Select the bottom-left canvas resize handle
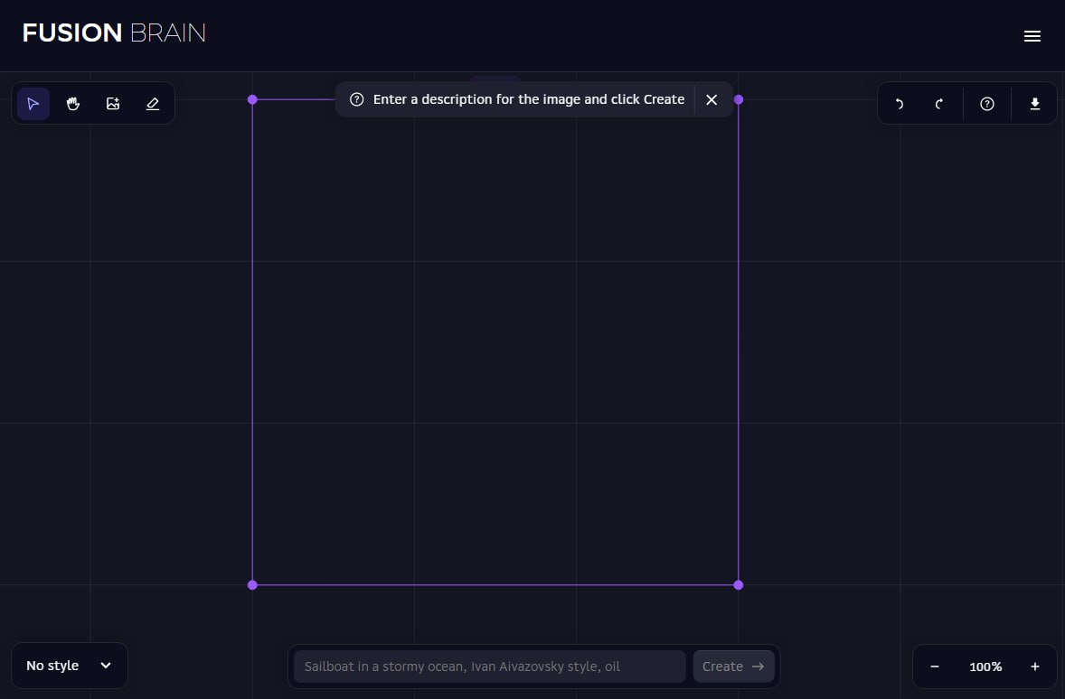The image size is (1065, 699). click(x=252, y=585)
